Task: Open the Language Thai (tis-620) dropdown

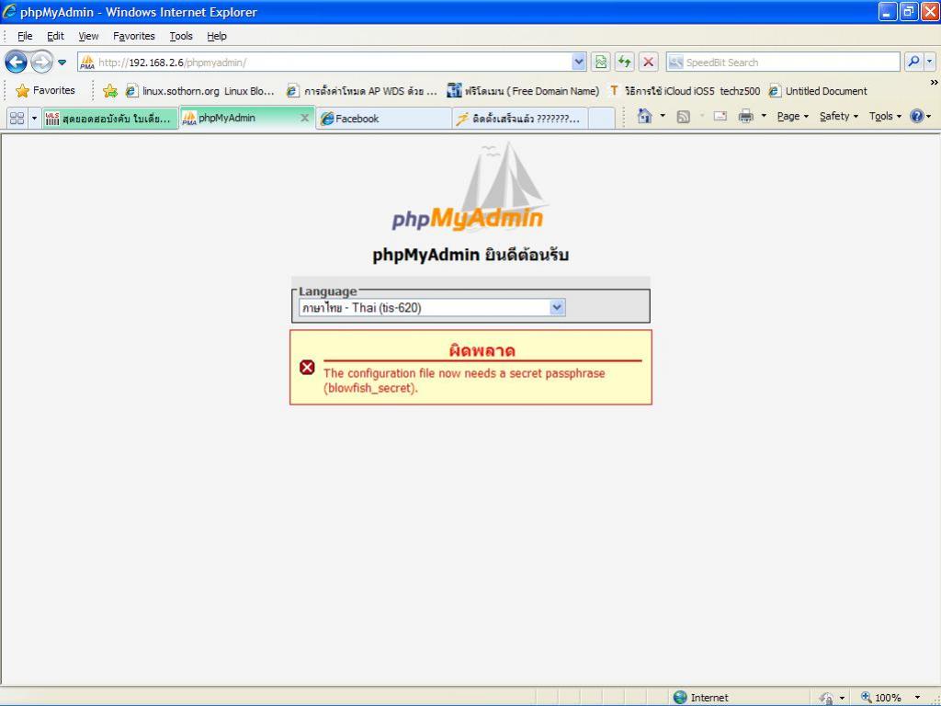Action: [432, 308]
